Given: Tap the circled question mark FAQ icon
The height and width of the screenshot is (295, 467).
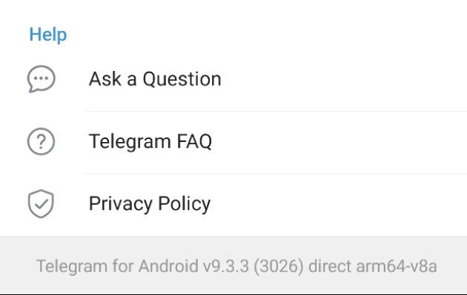Looking at the screenshot, I should (x=41, y=141).
